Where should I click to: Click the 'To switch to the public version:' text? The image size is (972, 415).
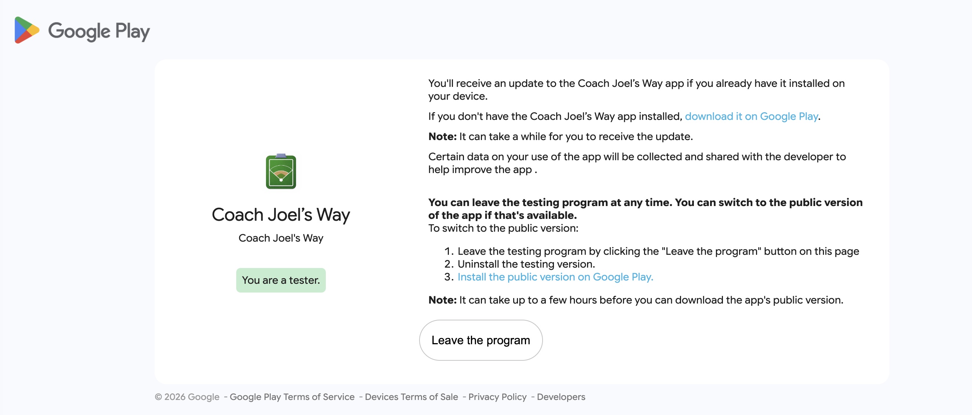[503, 228]
